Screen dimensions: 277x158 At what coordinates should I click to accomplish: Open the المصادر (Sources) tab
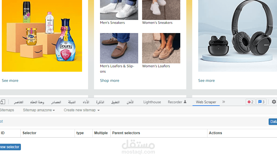[x=56, y=102]
